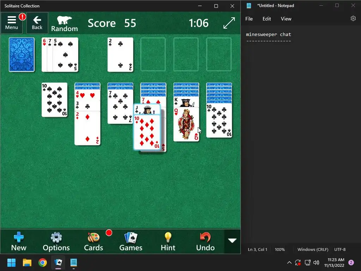The height and width of the screenshot is (271, 361).
Task: Show hidden system tray icons chevron
Action: pyautogui.click(x=289, y=263)
